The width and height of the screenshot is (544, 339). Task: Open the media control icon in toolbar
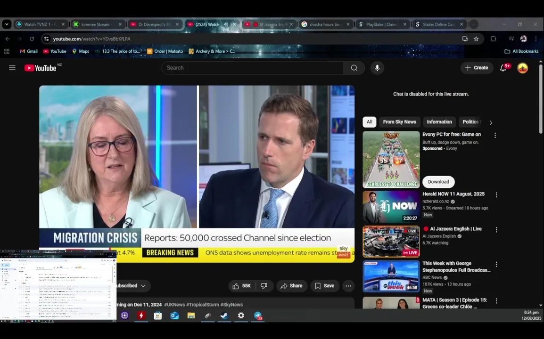click(x=511, y=39)
